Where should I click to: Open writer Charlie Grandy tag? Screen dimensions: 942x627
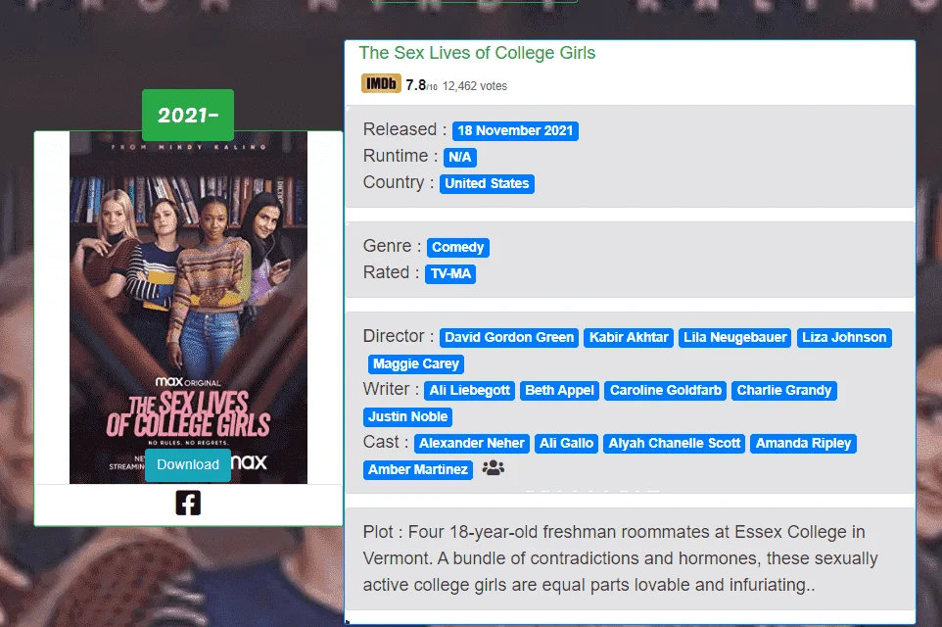click(x=784, y=390)
